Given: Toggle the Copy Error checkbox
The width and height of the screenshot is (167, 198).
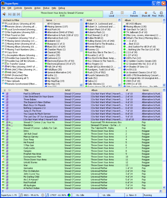Looking at the screenshot, I should 3,52.
